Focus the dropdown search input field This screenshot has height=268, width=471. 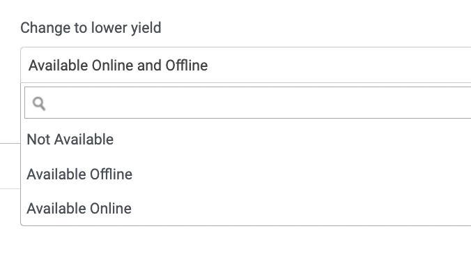pyautogui.click(x=248, y=103)
